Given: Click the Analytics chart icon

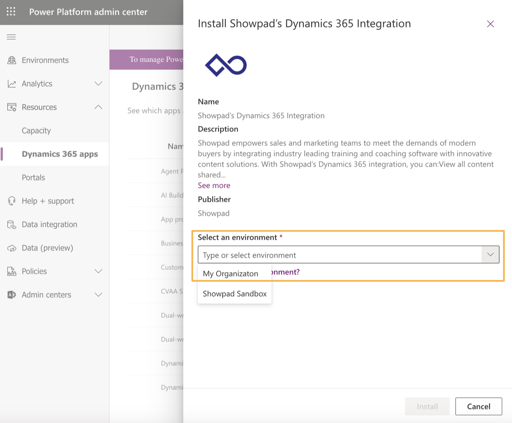Looking at the screenshot, I should point(12,84).
